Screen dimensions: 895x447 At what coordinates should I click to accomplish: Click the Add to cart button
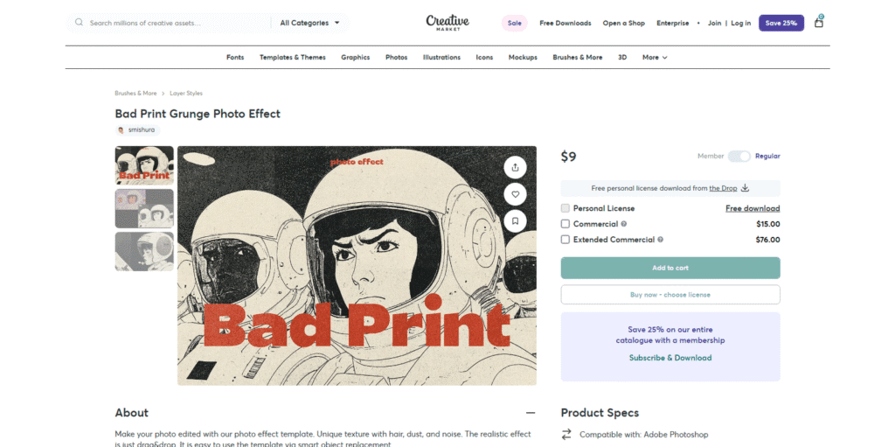(670, 268)
